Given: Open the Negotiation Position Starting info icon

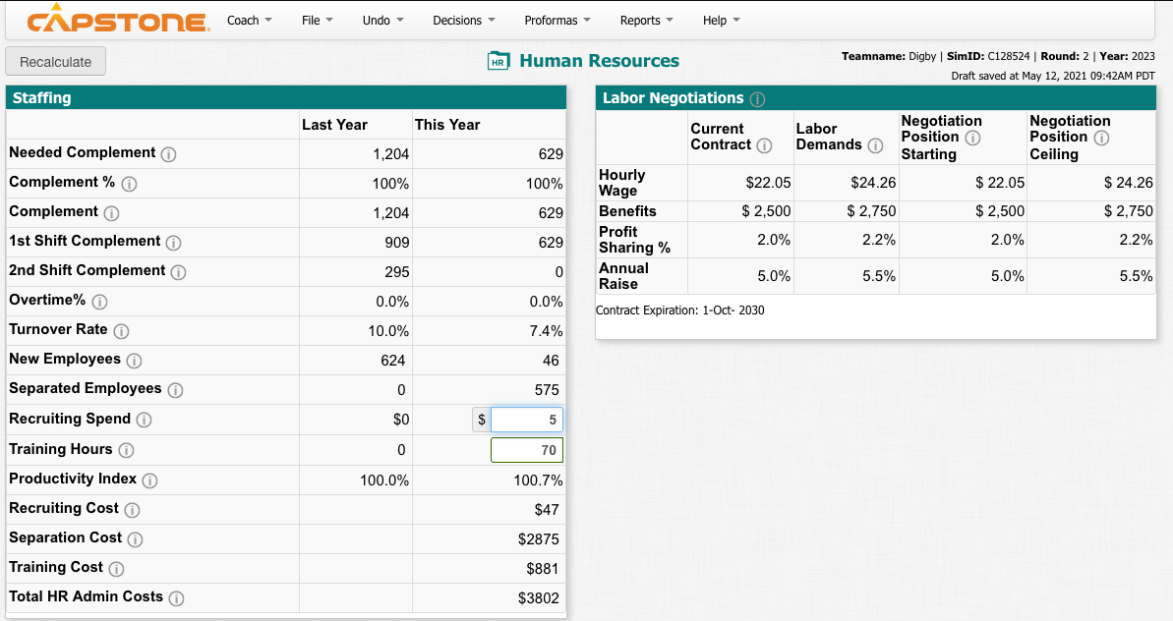Looking at the screenshot, I should pos(973,136).
